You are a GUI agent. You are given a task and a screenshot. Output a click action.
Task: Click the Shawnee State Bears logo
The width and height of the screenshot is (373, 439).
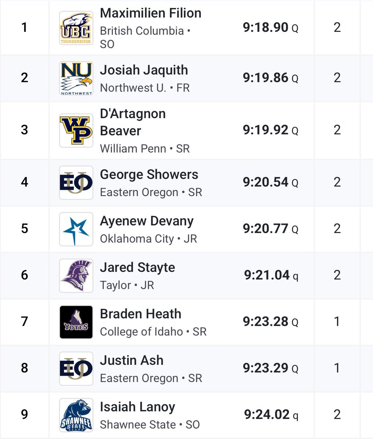click(76, 415)
